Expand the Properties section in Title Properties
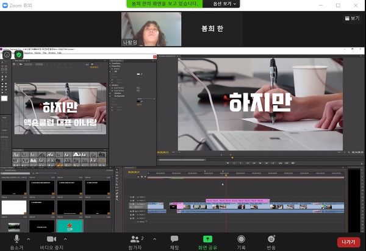The width and height of the screenshot is (366, 251). [110, 66]
